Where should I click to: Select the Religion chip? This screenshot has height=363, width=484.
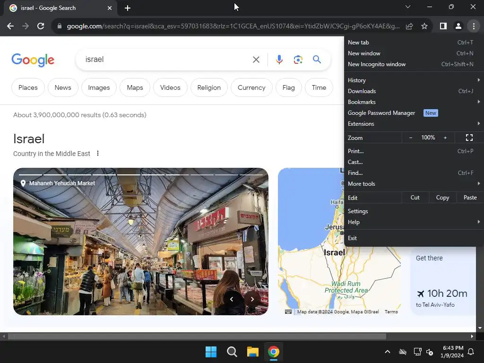point(209,87)
